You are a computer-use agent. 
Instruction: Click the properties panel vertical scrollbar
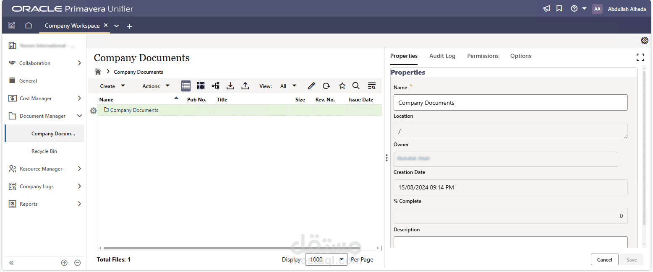coord(645,148)
